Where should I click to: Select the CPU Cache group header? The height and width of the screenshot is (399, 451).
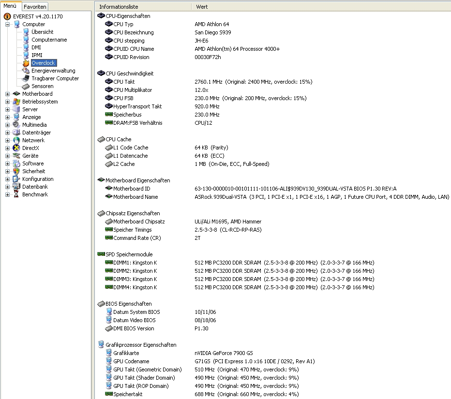coord(115,139)
